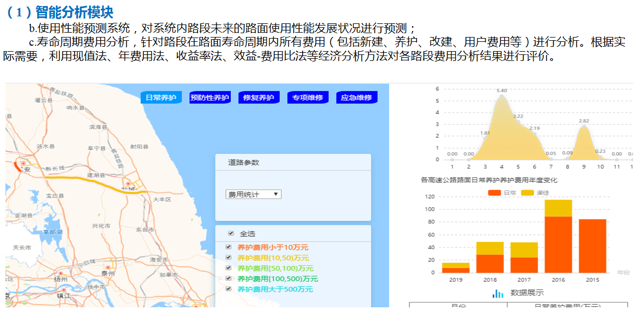Click the 修复养护 button
This screenshot has height=316, width=644.
pyautogui.click(x=259, y=97)
